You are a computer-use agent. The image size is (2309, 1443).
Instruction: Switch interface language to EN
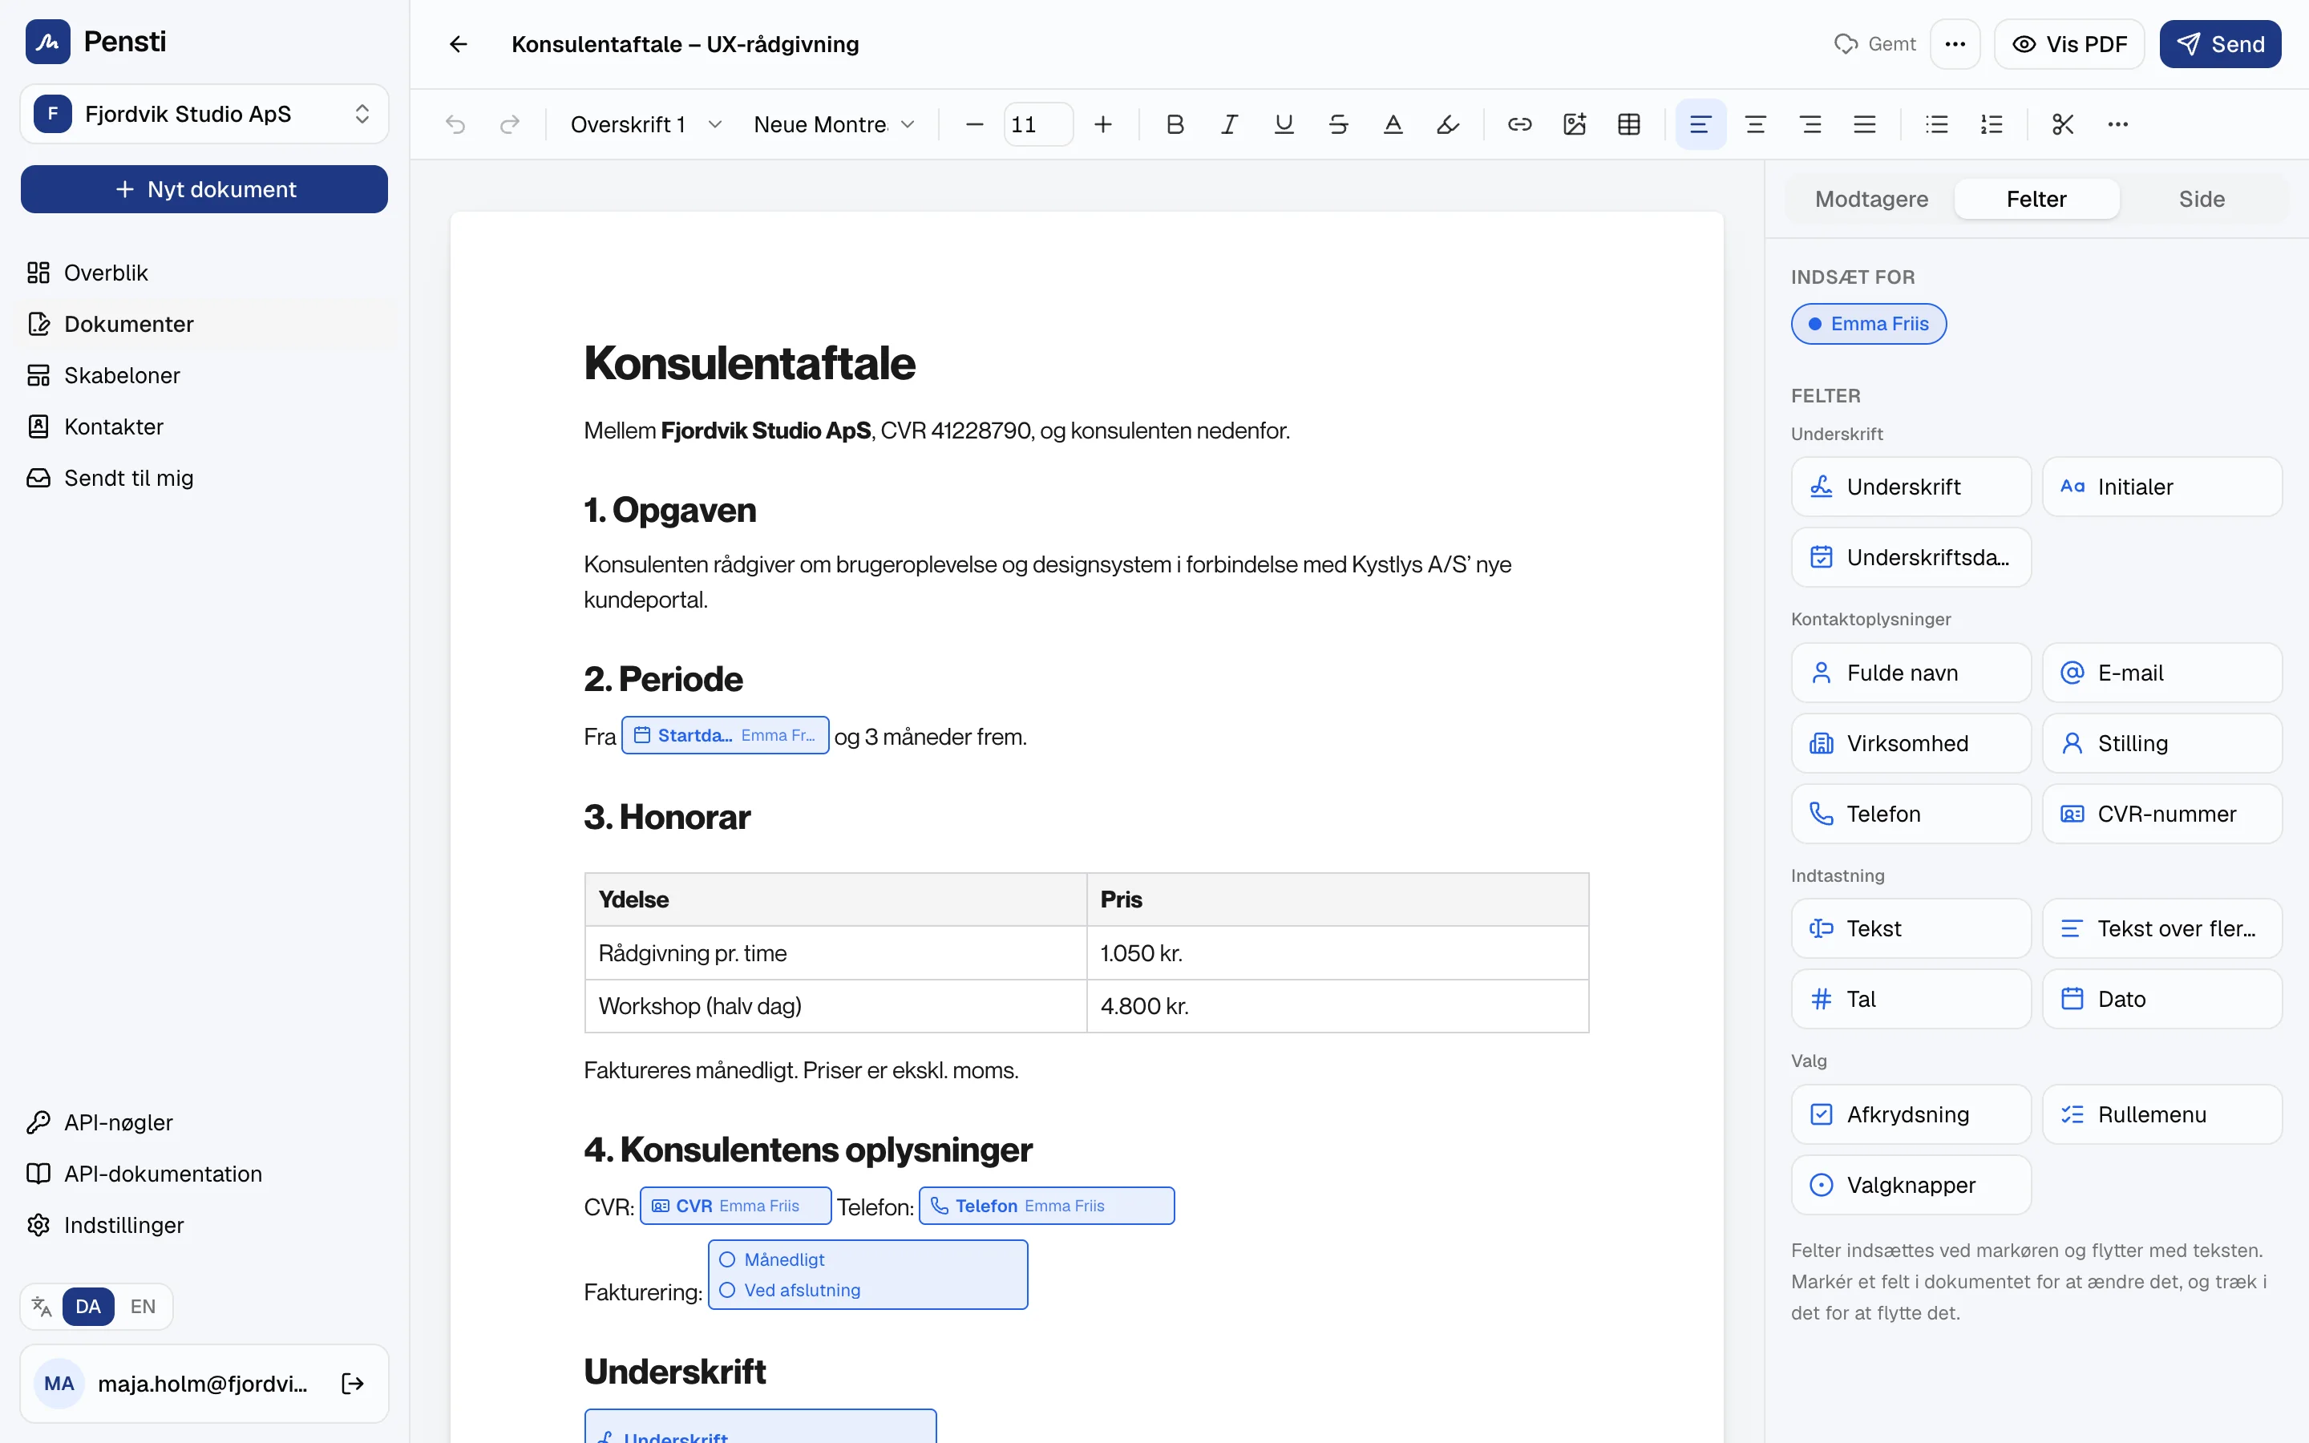144,1306
